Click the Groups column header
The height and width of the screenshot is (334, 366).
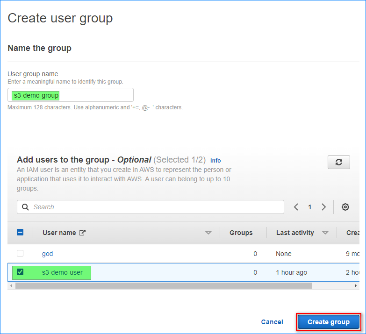241,233
